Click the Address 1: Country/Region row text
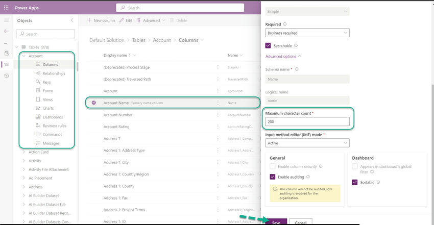Image resolution: width=434 pixels, height=225 pixels. tap(126, 174)
